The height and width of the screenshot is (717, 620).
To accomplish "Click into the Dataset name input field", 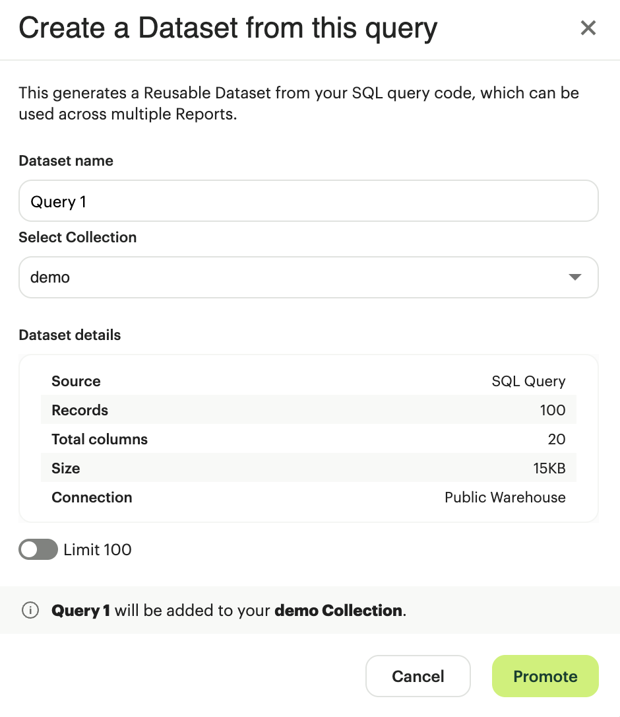I will pos(308,201).
